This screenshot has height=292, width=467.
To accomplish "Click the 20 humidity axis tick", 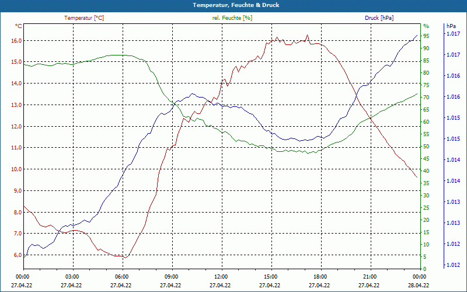I will click(426, 220).
